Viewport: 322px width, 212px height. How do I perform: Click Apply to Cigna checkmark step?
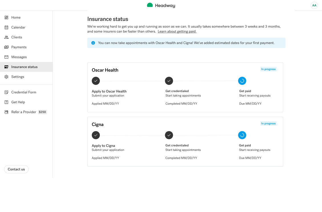(x=96, y=135)
